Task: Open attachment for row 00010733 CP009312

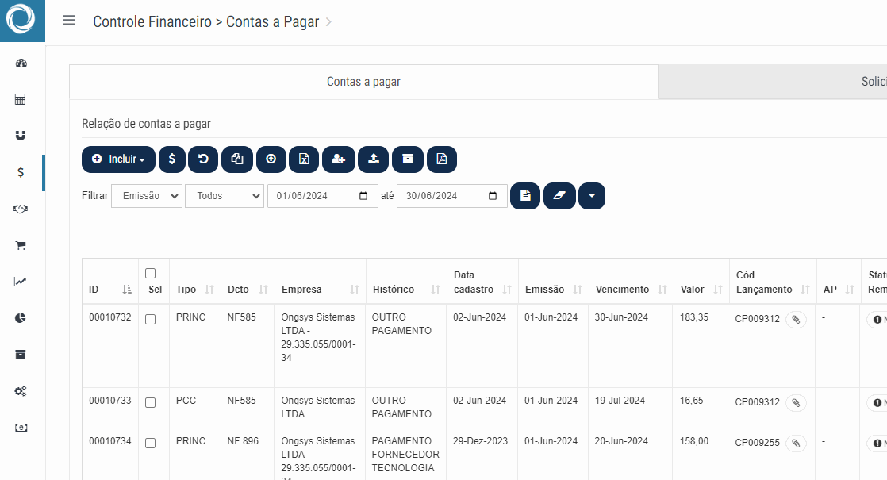Action: [x=795, y=402]
